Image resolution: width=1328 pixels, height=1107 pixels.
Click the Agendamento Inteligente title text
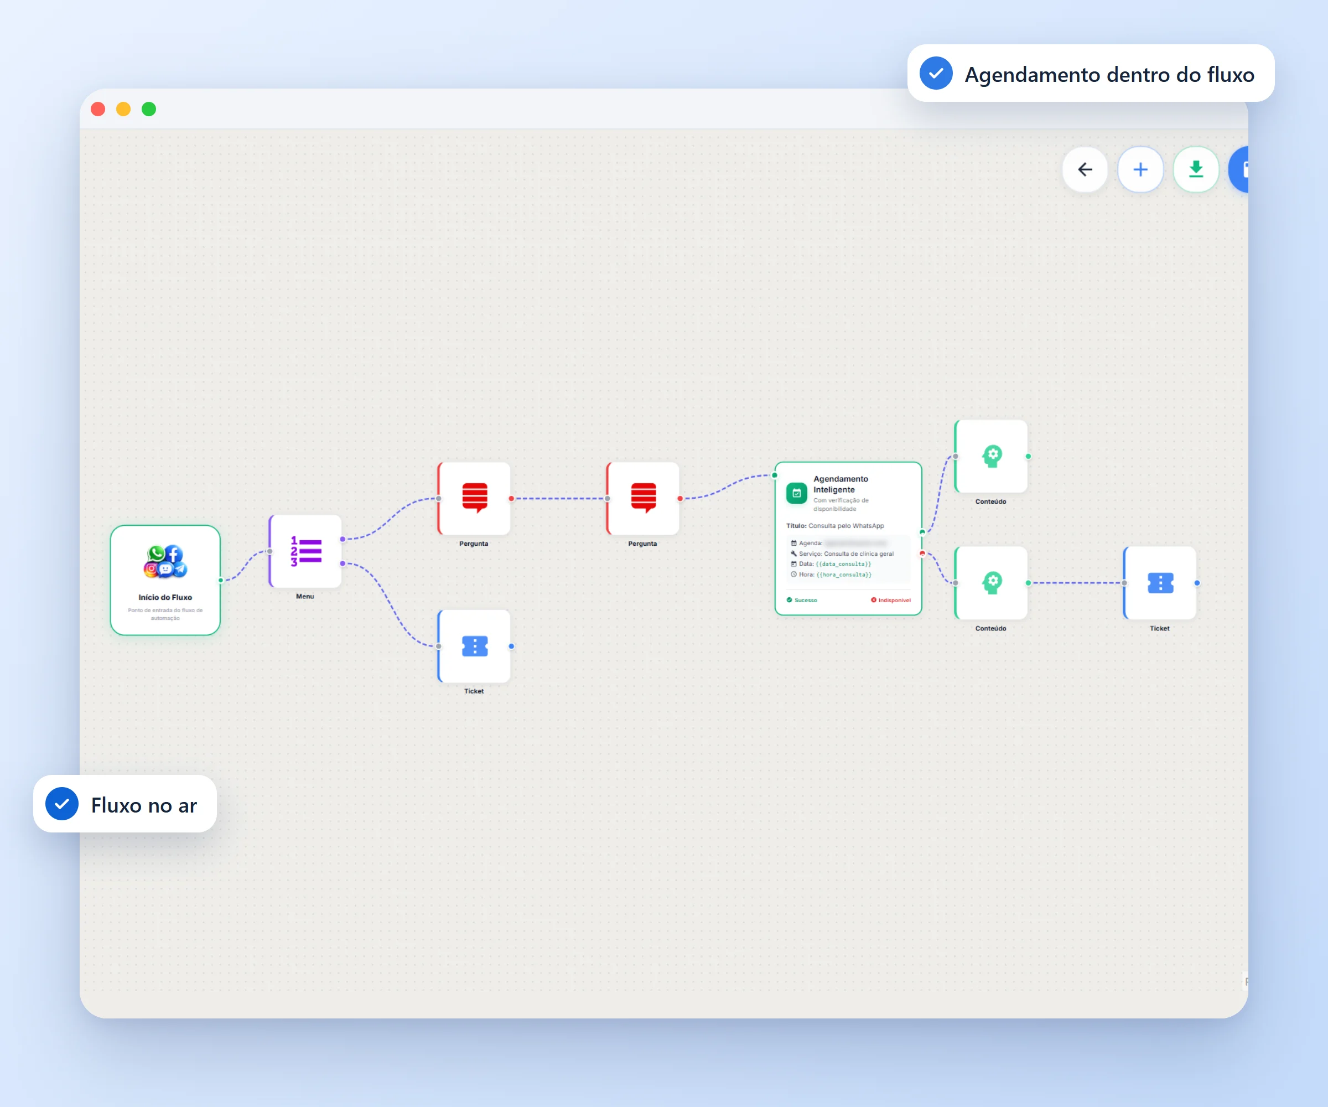(841, 484)
